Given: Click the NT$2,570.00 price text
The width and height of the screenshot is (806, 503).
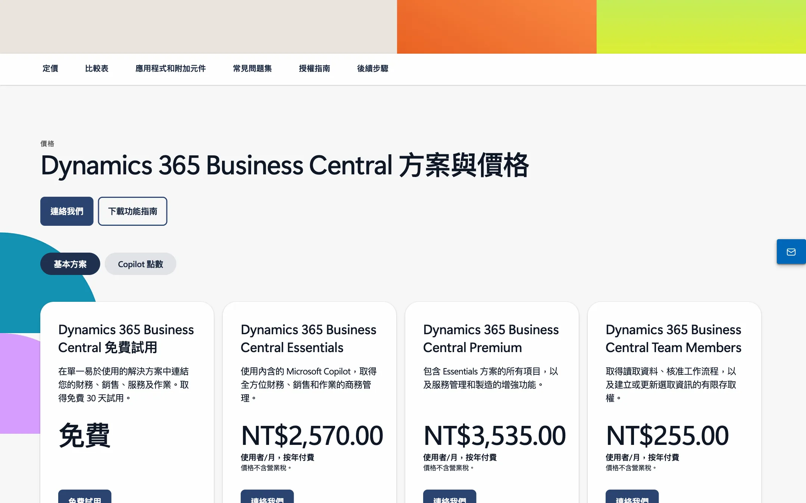Looking at the screenshot, I should point(312,436).
